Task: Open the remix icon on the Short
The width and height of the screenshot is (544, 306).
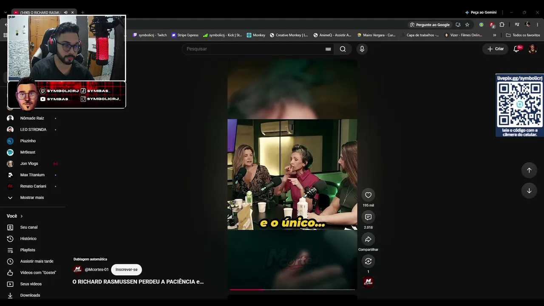Action: coord(368,261)
